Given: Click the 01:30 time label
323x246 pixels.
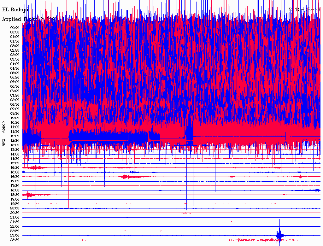Looking at the screenshot, I should click(15, 41).
